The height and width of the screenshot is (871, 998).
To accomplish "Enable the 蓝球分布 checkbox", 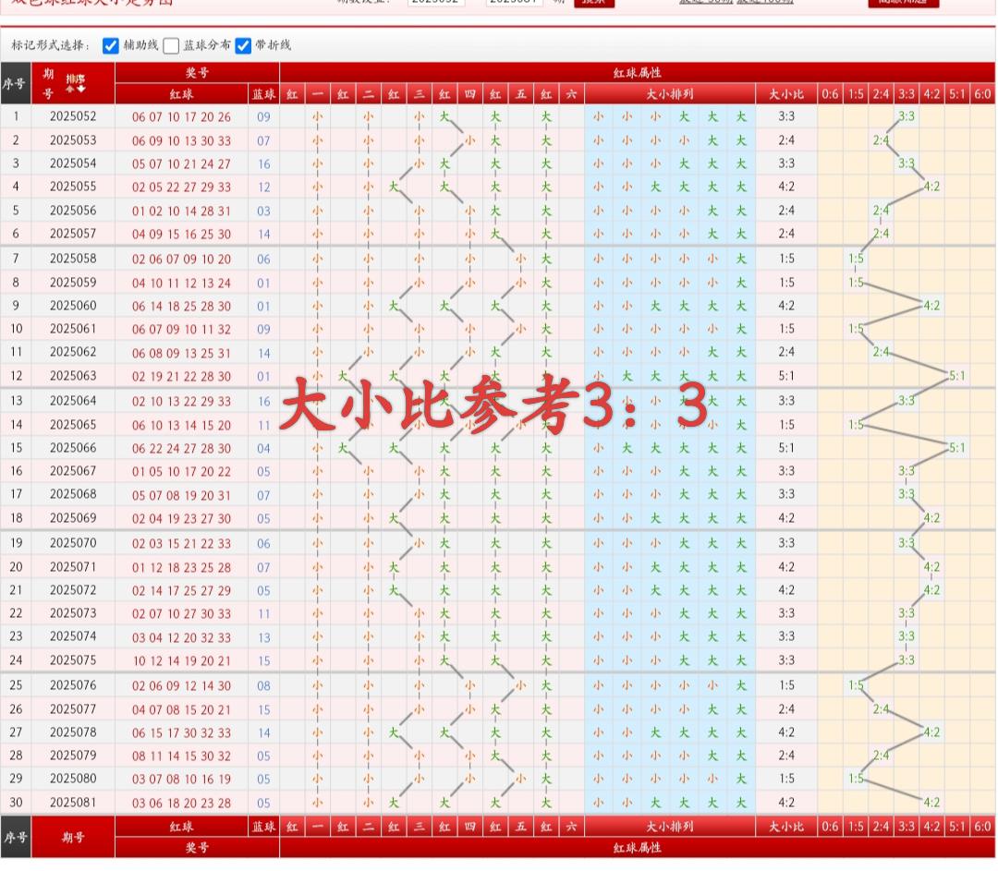I will [x=171, y=45].
